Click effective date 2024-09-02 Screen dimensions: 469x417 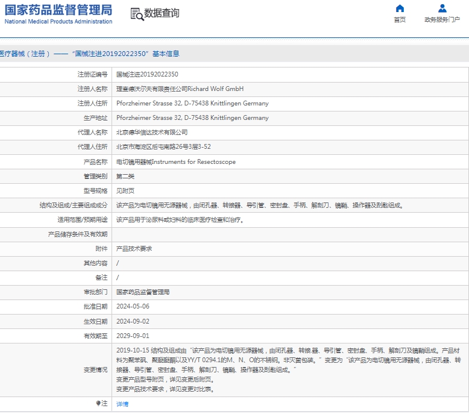coord(133,321)
